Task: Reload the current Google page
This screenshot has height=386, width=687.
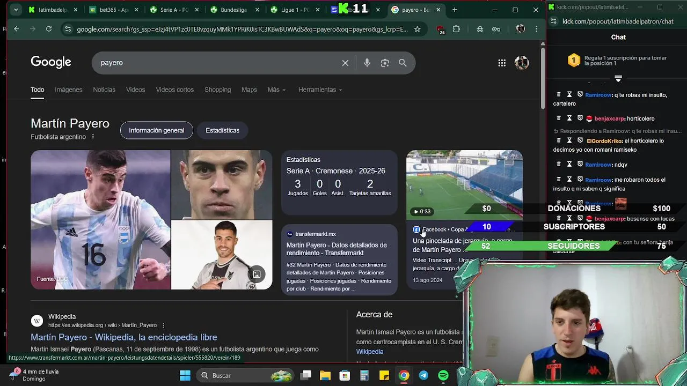Action: [49, 29]
